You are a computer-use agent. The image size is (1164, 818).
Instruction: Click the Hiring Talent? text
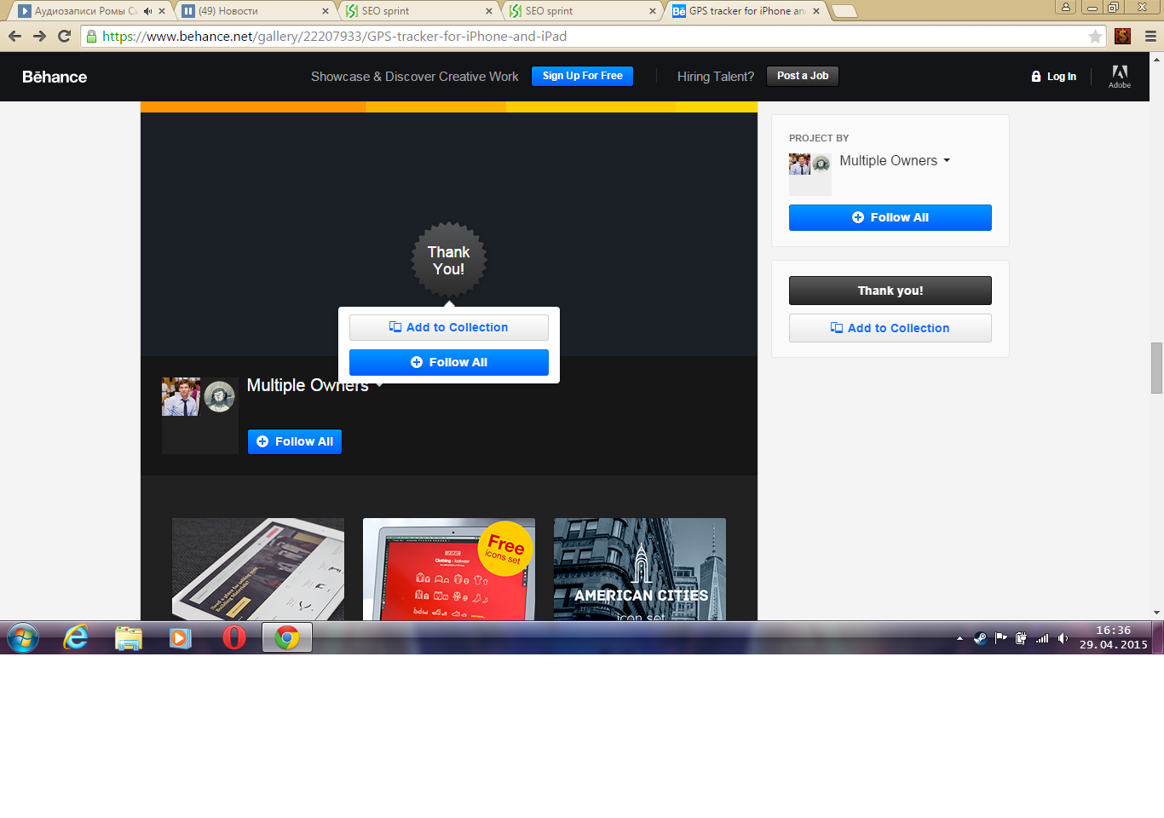point(716,77)
